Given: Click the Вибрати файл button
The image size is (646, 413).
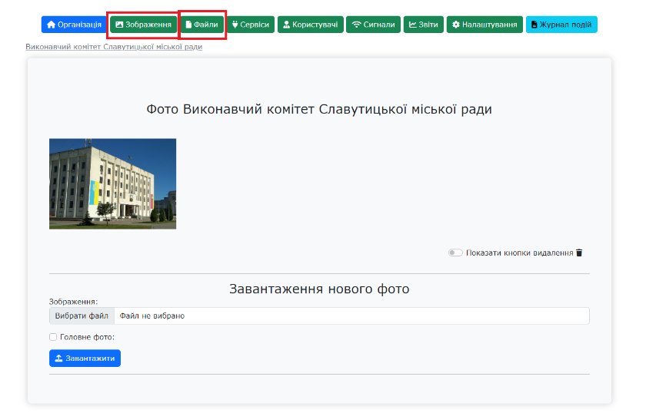Looking at the screenshot, I should click(x=82, y=316).
